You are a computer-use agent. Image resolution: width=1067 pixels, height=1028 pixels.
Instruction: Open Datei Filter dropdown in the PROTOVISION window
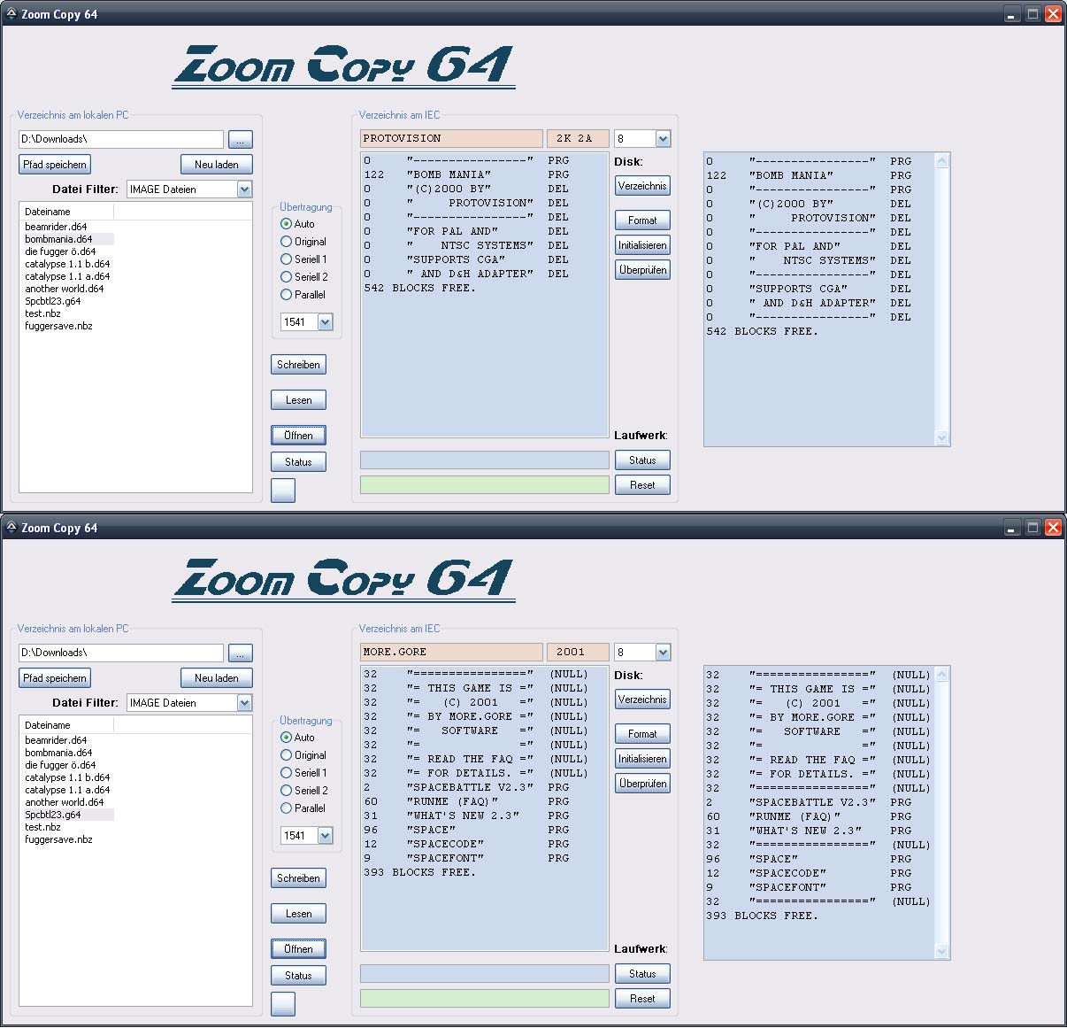pyautogui.click(x=244, y=189)
